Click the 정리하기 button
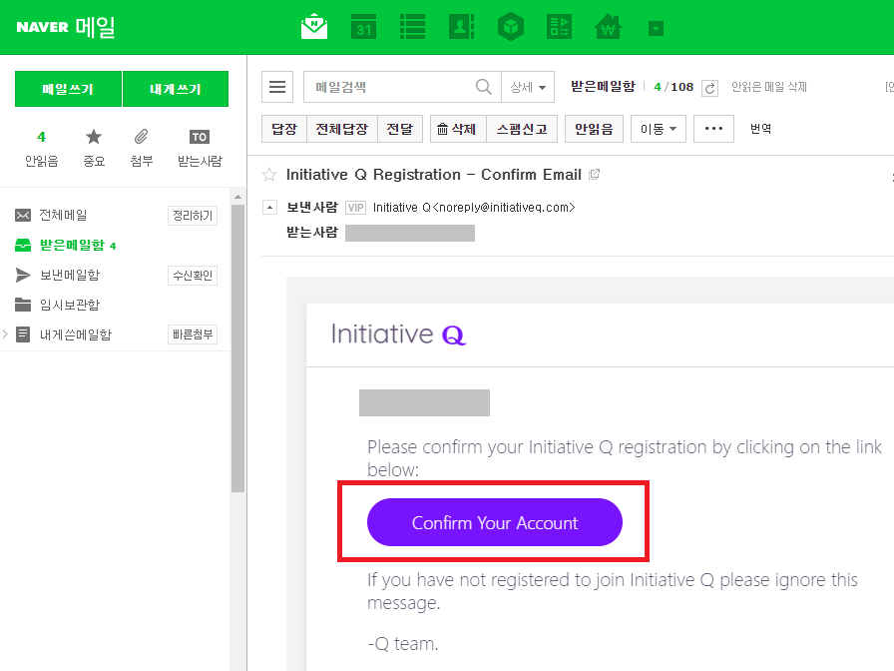Screen dimensions: 894x671 [x=193, y=216]
